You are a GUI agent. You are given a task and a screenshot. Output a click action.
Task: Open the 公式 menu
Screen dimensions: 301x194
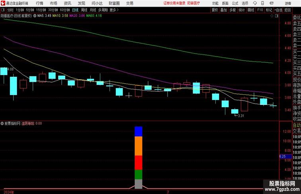[x=235, y=3]
